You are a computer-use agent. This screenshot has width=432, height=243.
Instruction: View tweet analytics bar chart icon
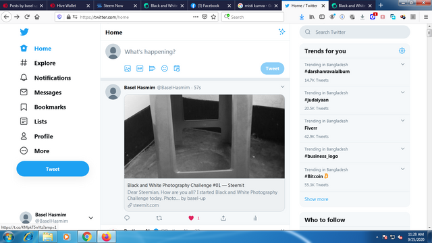click(255, 218)
